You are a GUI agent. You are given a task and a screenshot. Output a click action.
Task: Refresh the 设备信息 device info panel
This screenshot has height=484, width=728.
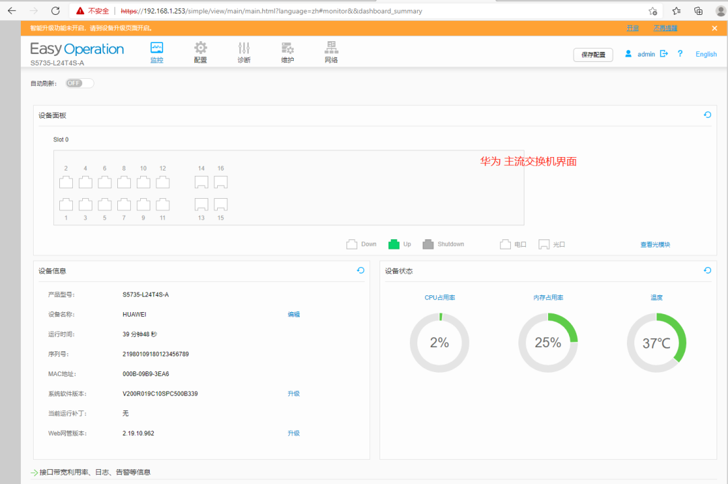tap(360, 270)
